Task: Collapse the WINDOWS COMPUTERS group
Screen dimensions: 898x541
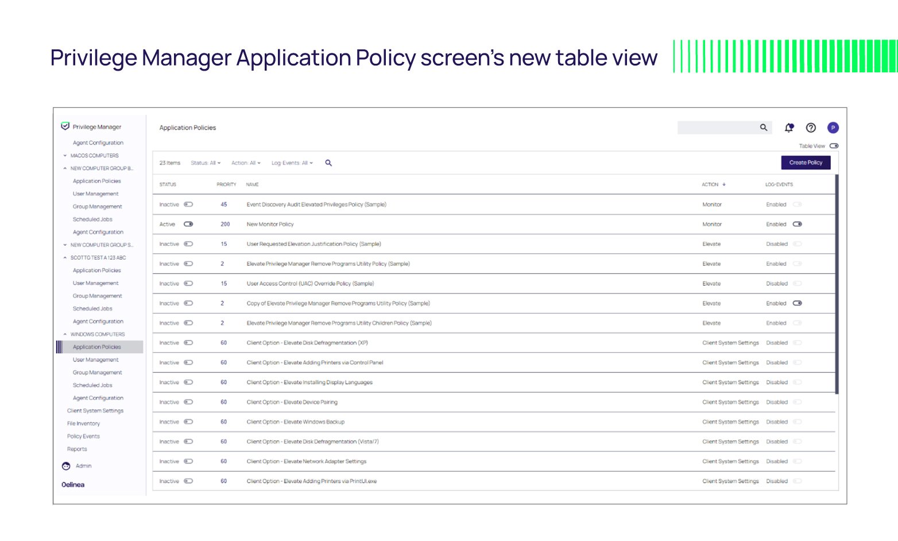Action: coord(65,334)
